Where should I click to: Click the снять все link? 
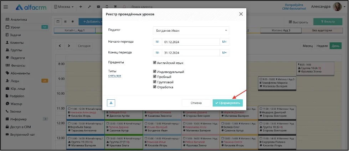coord(115,76)
